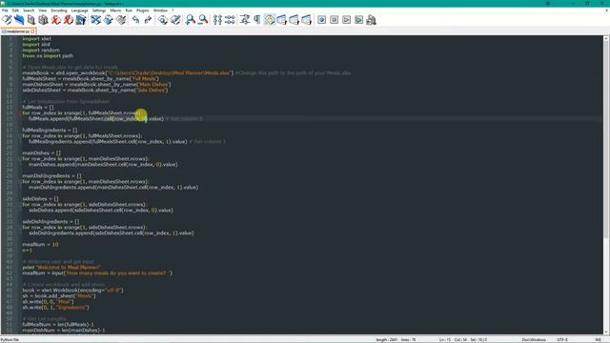Image resolution: width=610 pixels, height=343 pixels.
Task: Run macro multiple times icon
Action: [358, 19]
